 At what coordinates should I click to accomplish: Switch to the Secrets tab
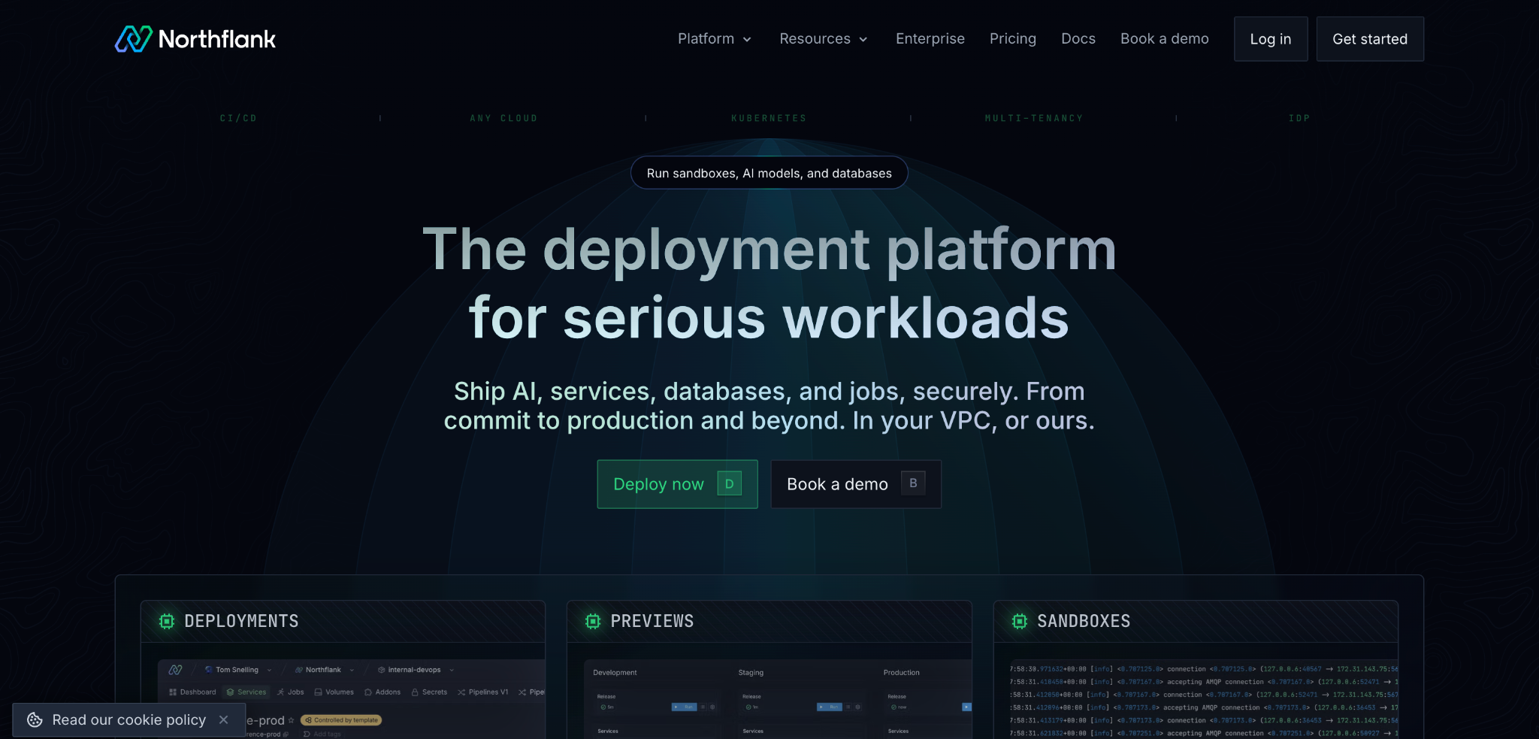[x=429, y=692]
